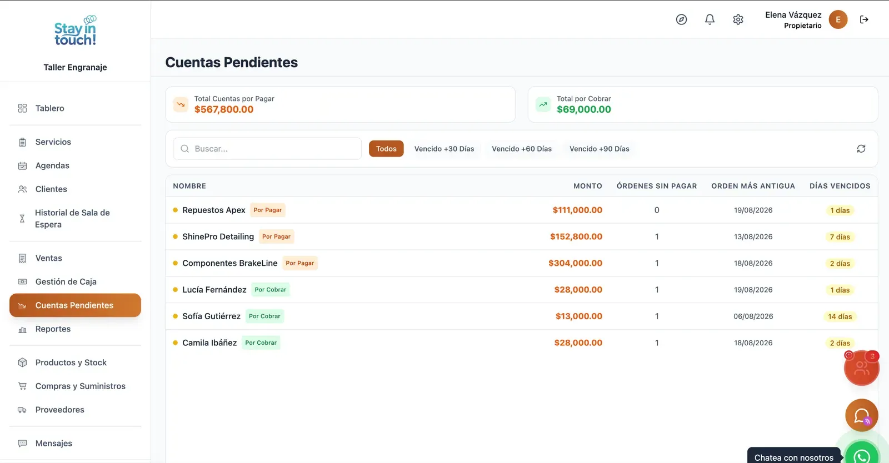The image size is (889, 463).
Task: Open Mensajes in the sidebar
Action: pyautogui.click(x=76, y=444)
